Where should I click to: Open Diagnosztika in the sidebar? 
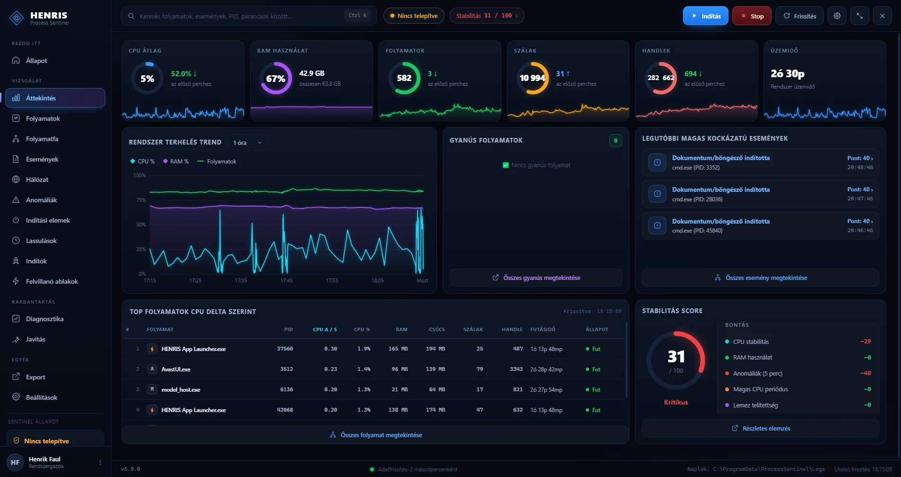click(55, 319)
